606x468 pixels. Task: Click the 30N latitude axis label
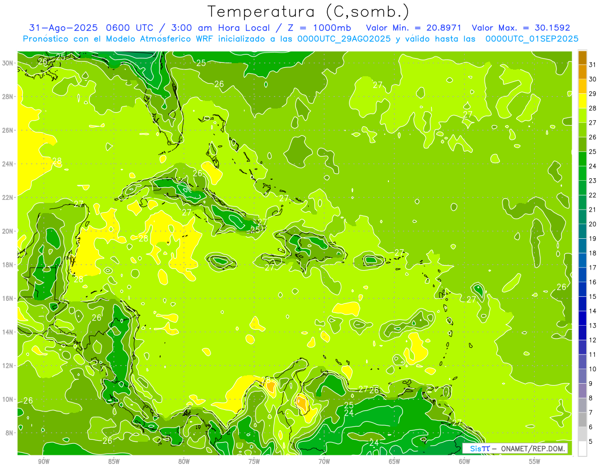(x=8, y=63)
